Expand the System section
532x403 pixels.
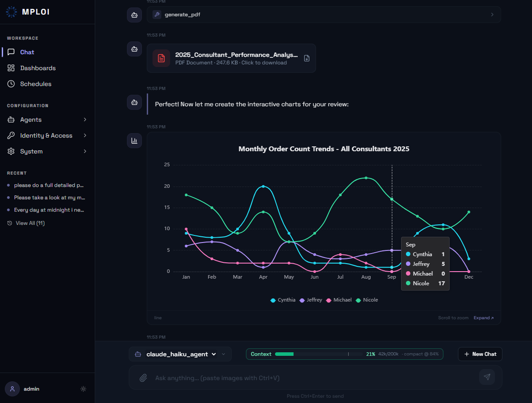47,151
